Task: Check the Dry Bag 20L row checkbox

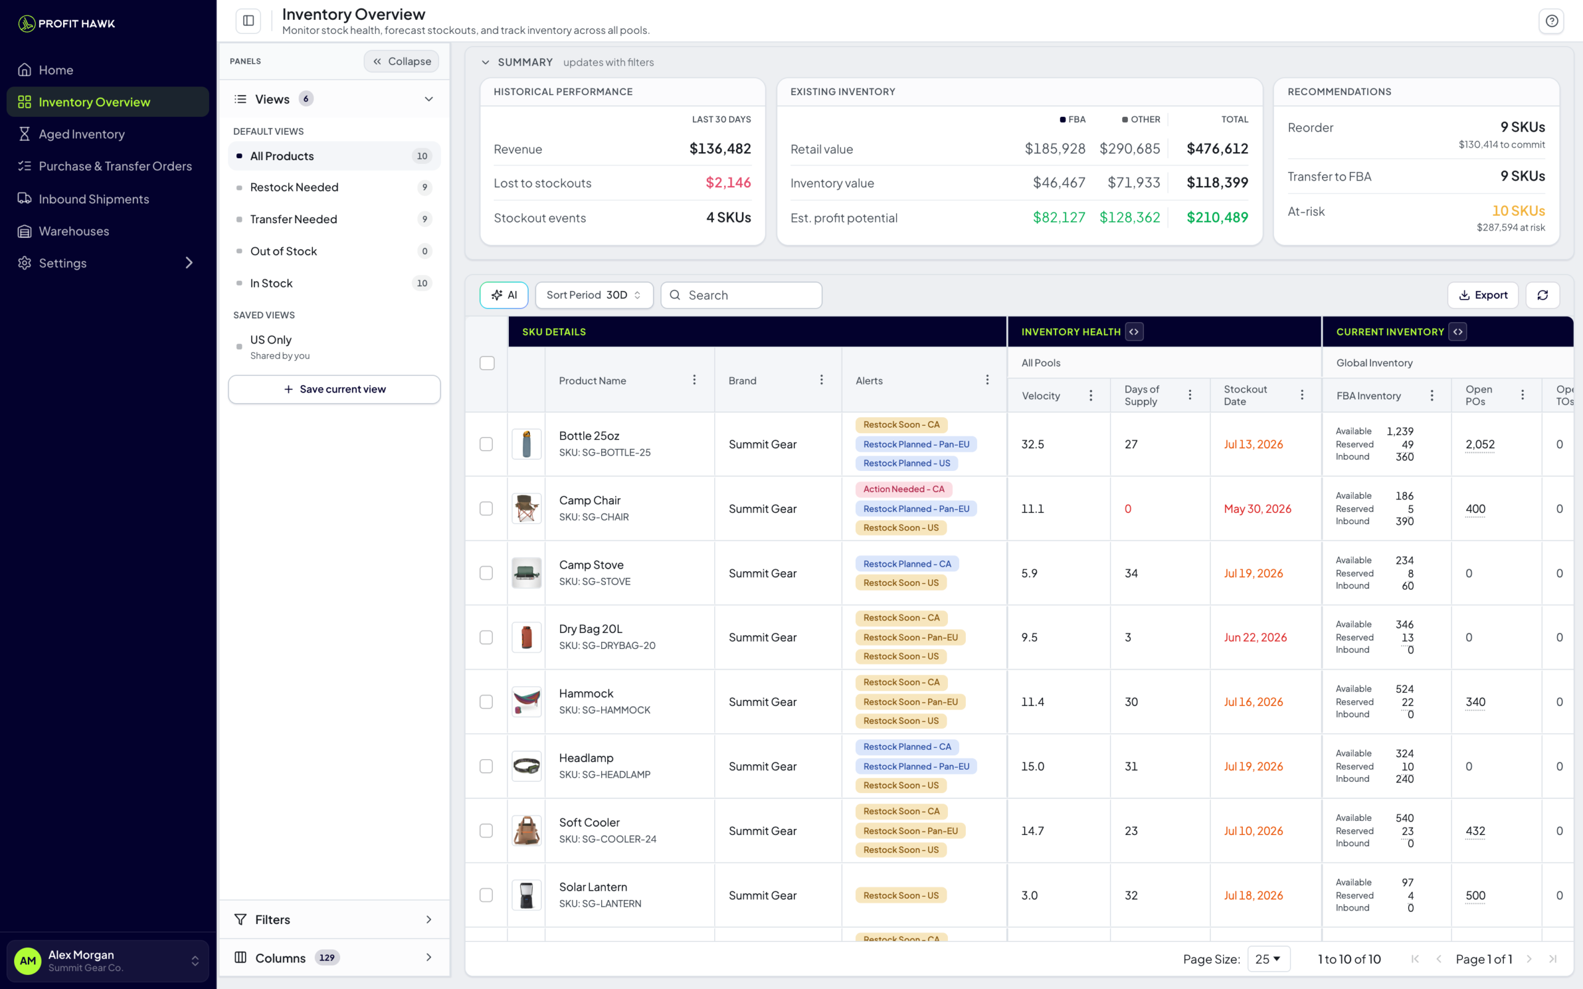Action: 486,637
